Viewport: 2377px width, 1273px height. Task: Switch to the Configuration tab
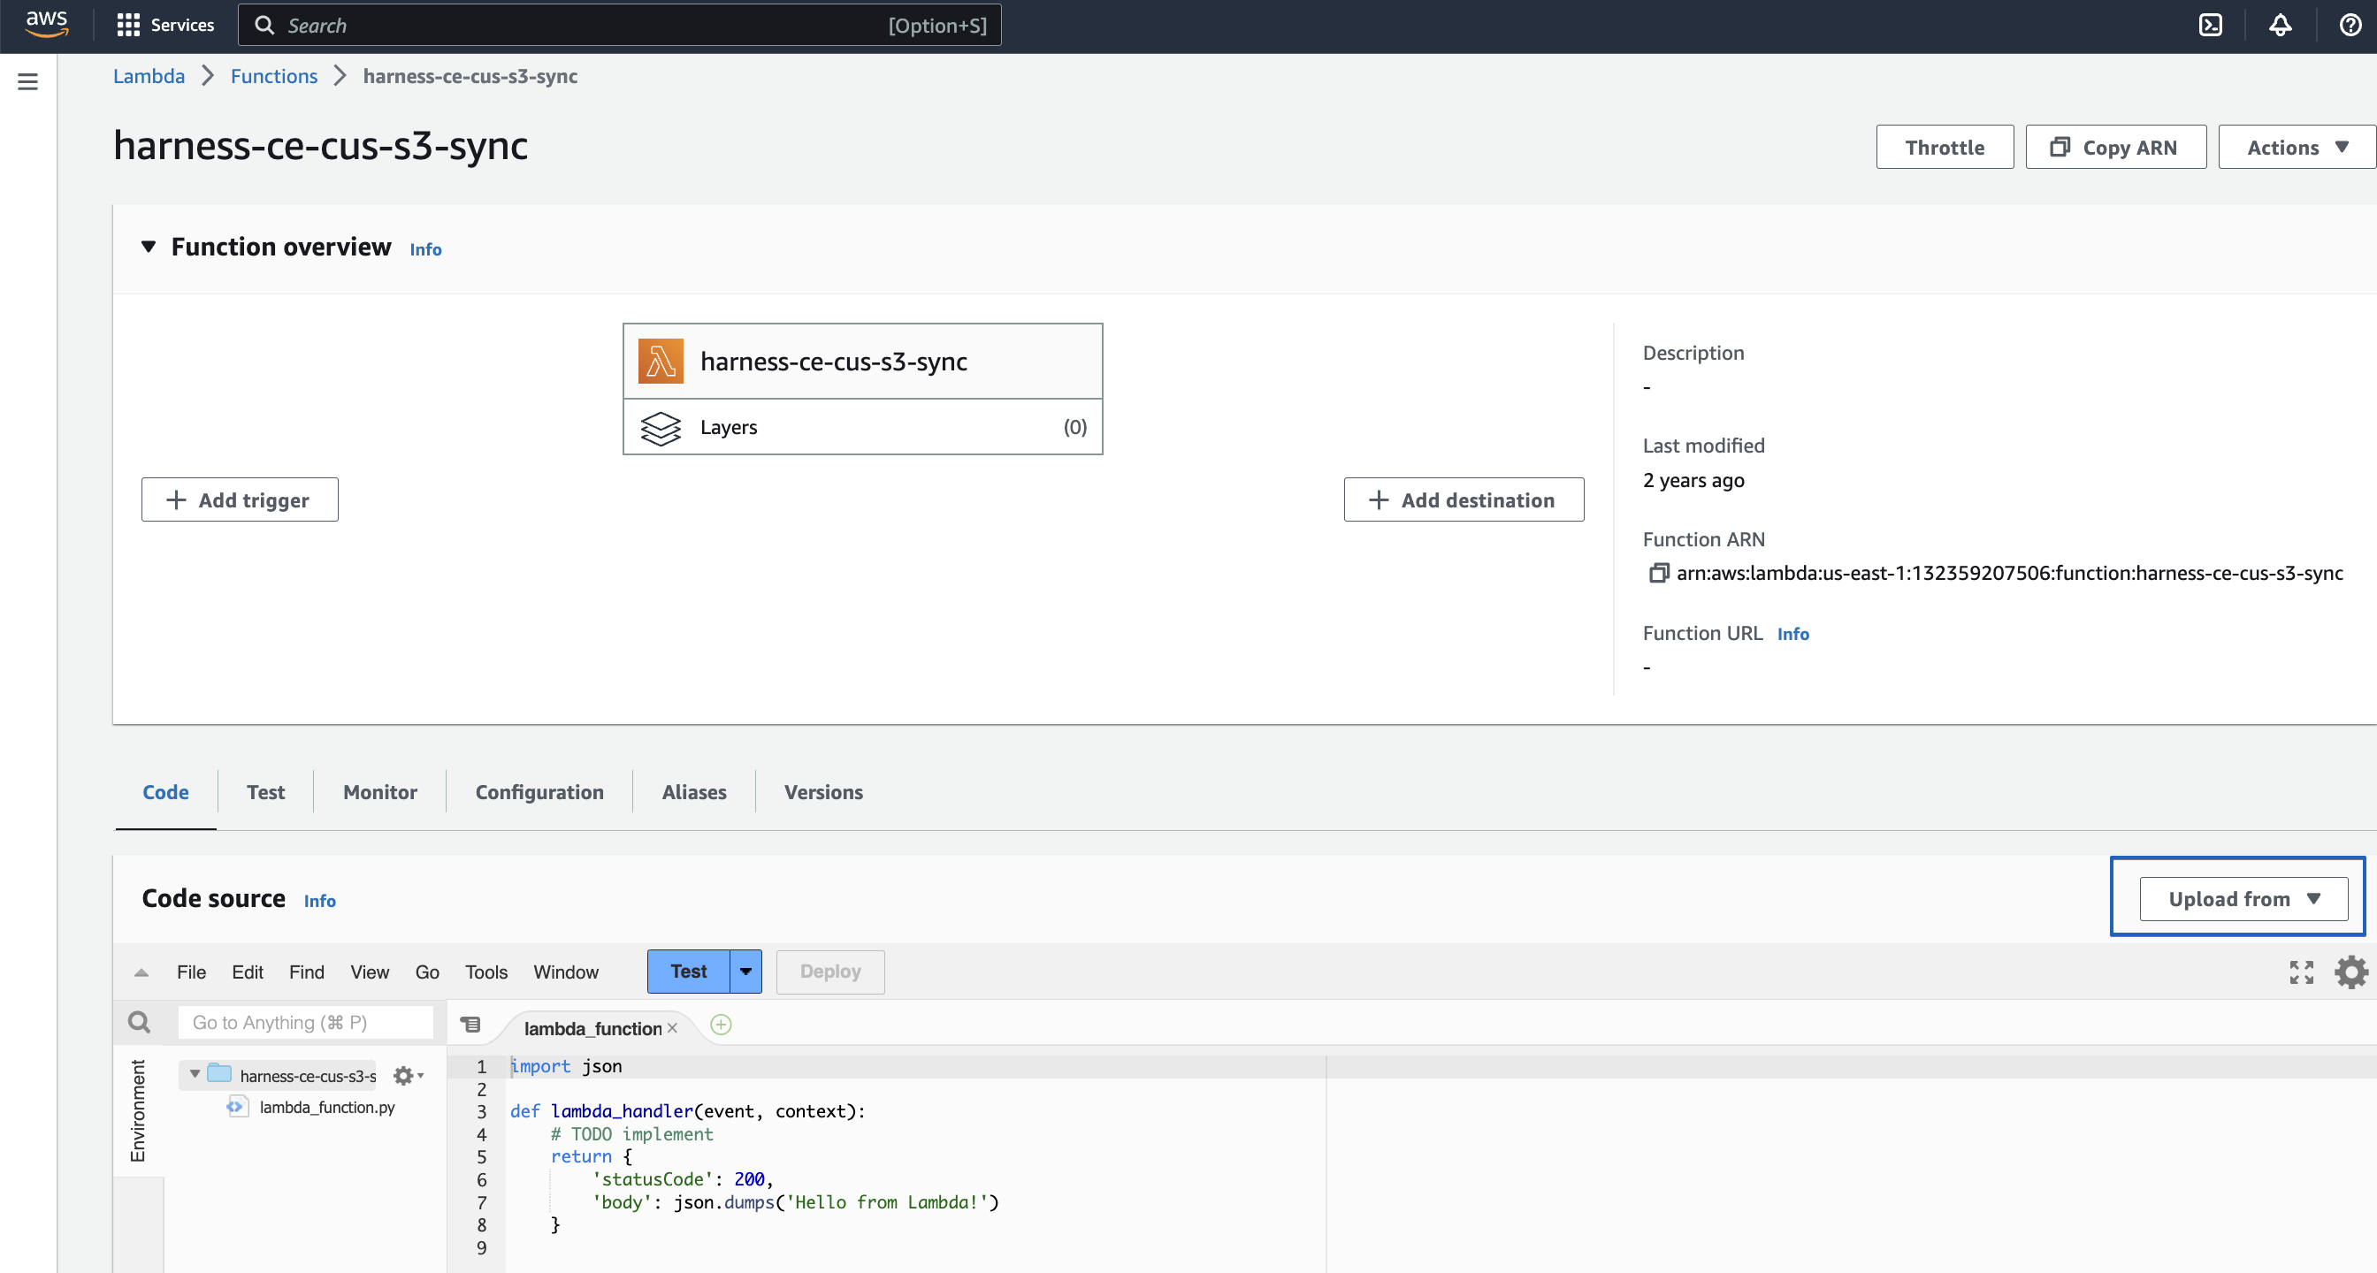pyautogui.click(x=539, y=791)
